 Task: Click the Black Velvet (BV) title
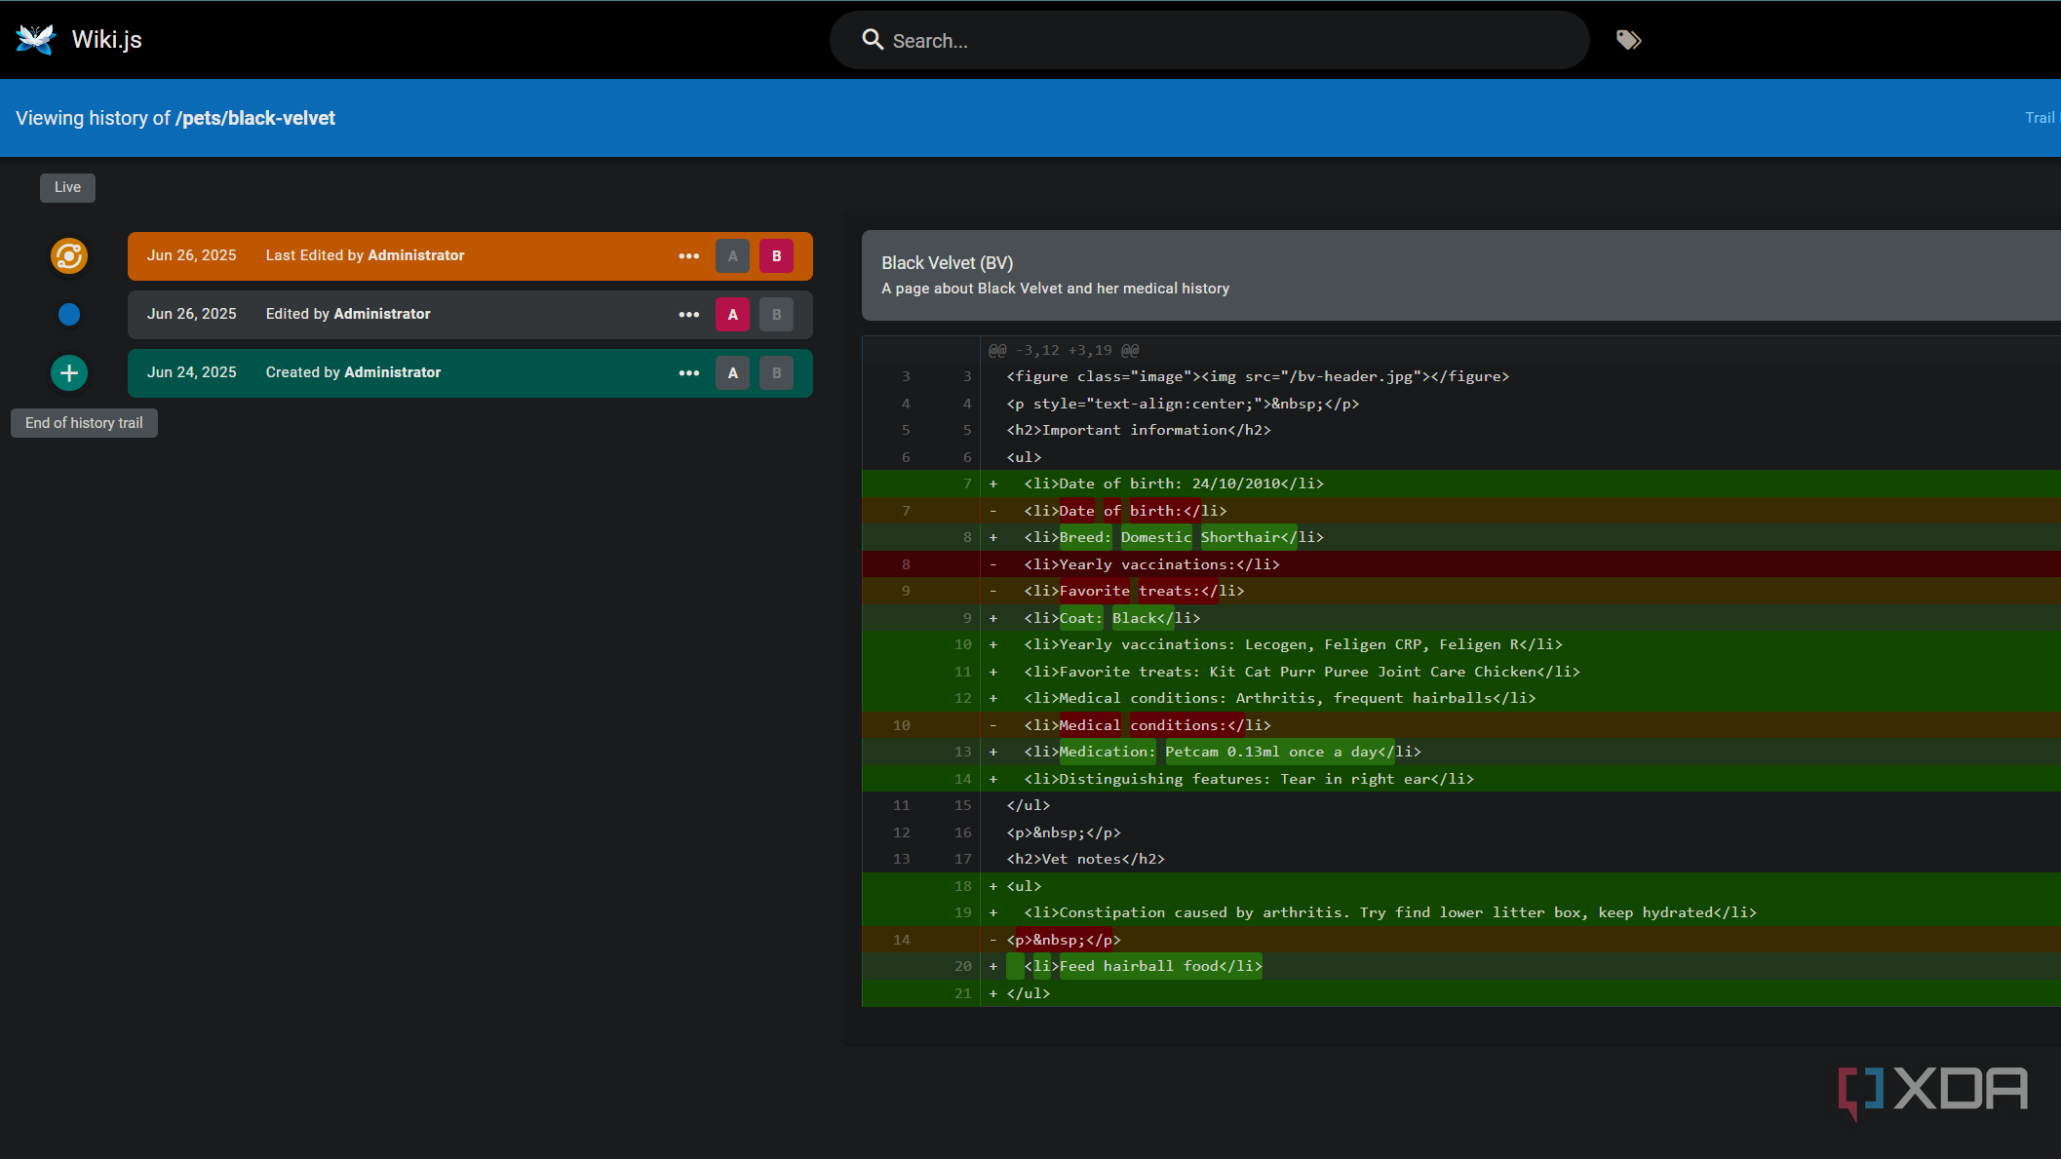click(x=947, y=263)
